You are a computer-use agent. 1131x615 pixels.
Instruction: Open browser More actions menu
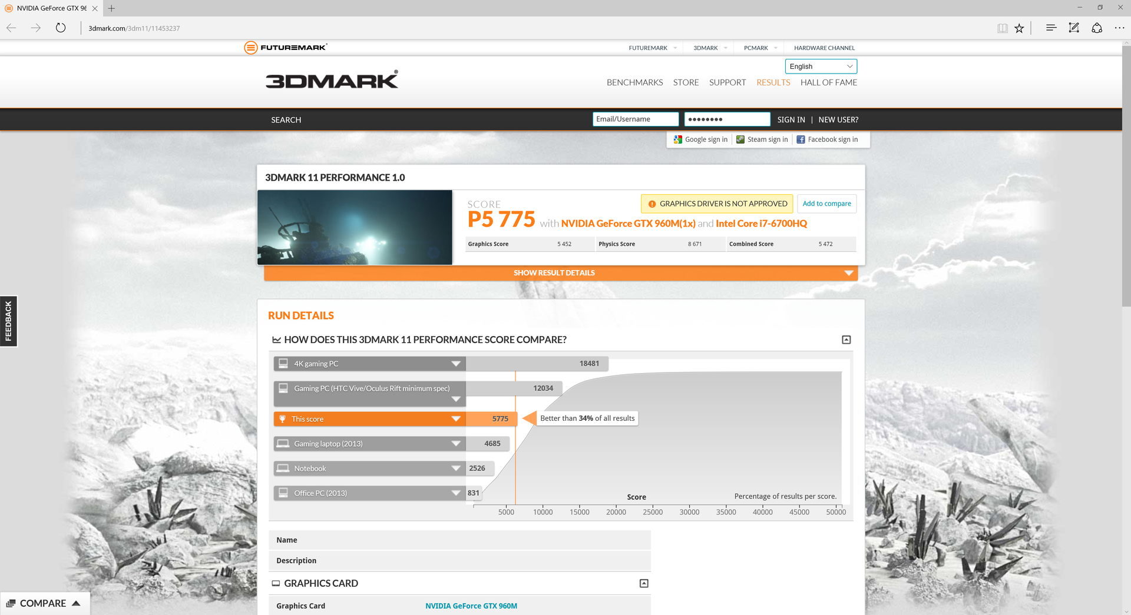point(1119,28)
